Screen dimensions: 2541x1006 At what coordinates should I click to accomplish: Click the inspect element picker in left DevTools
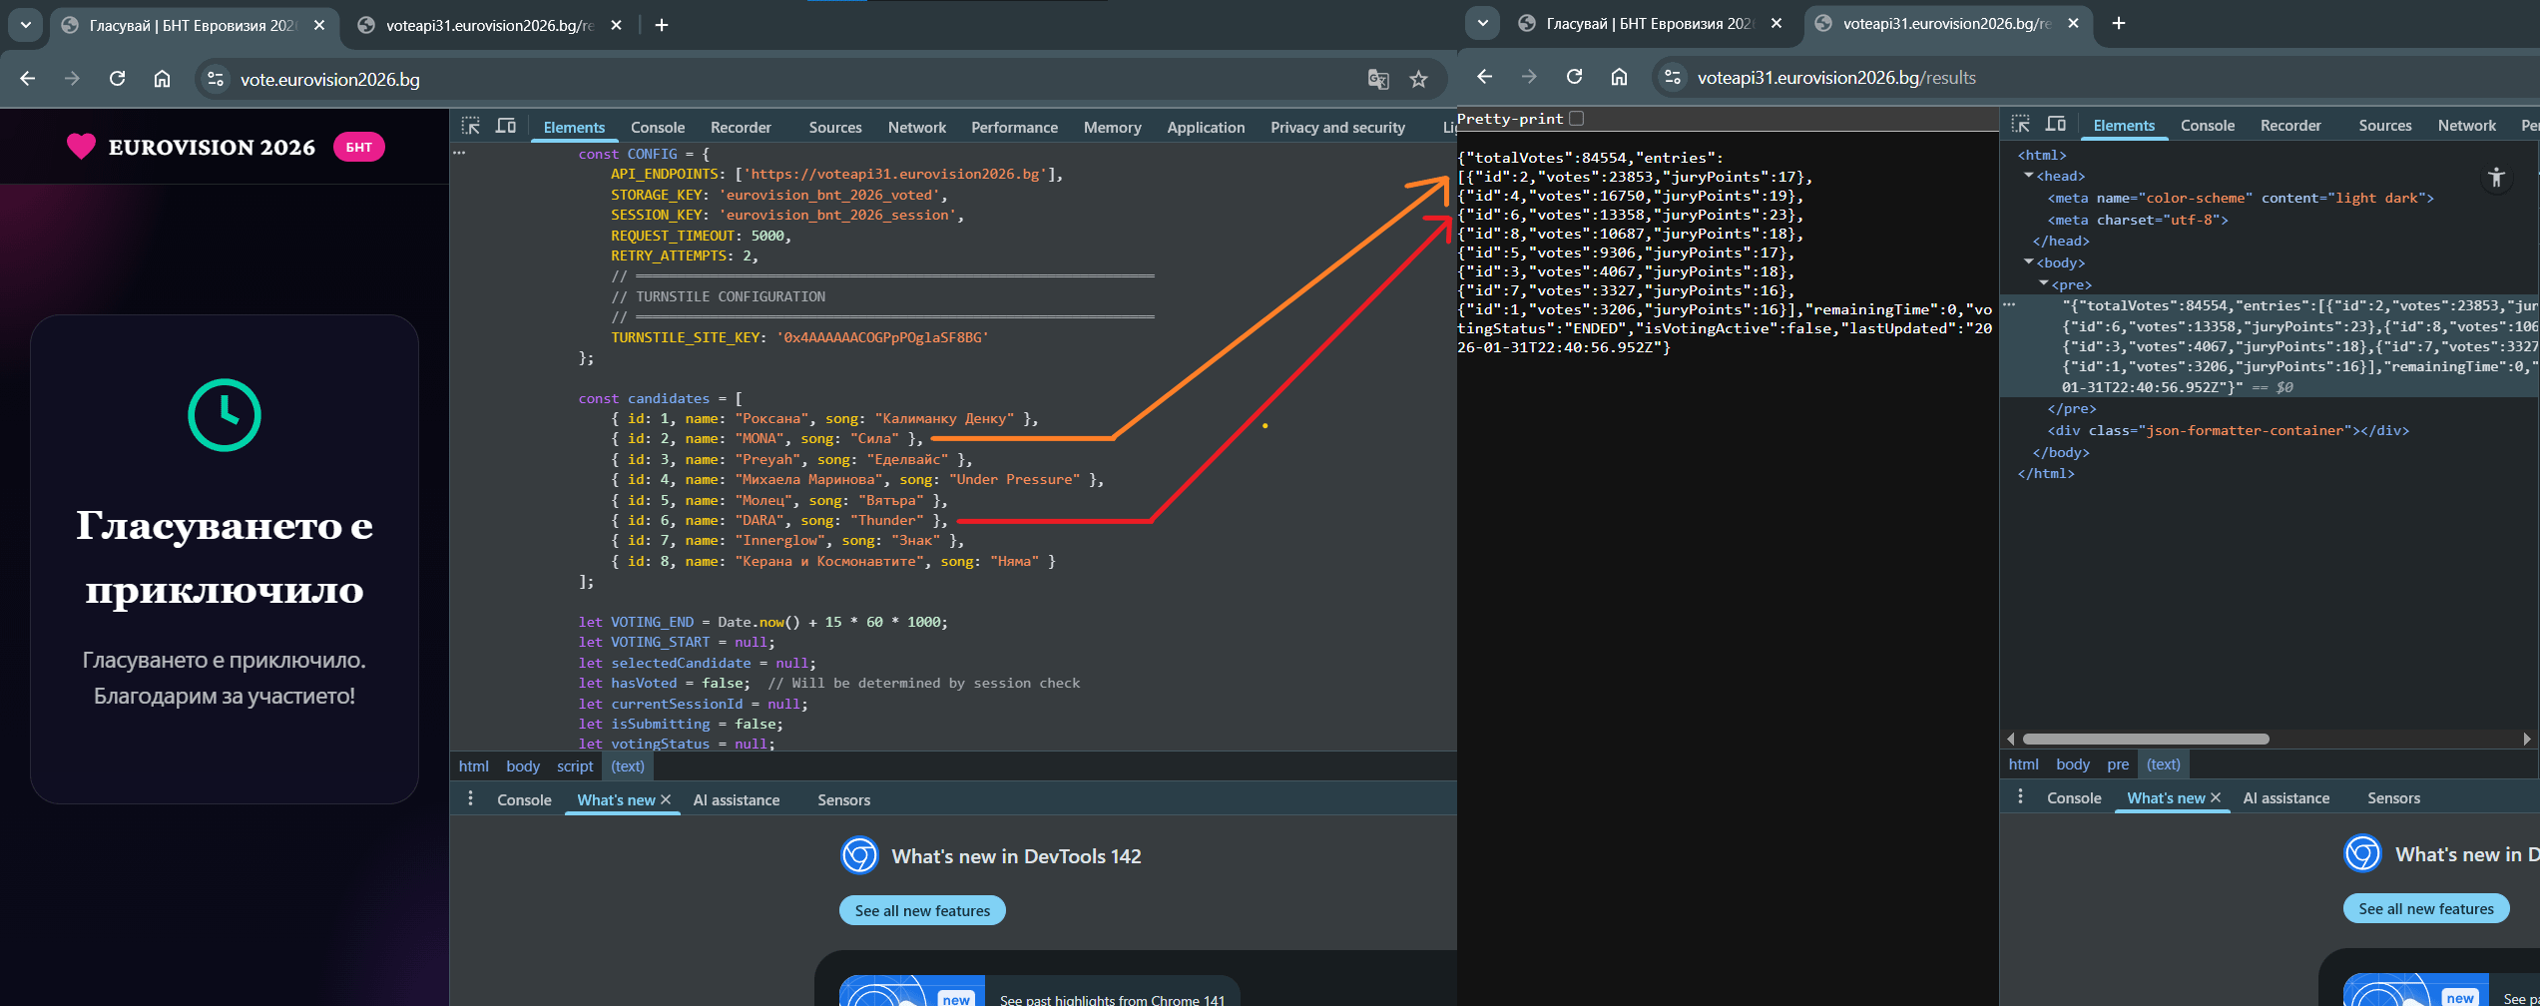(x=471, y=126)
